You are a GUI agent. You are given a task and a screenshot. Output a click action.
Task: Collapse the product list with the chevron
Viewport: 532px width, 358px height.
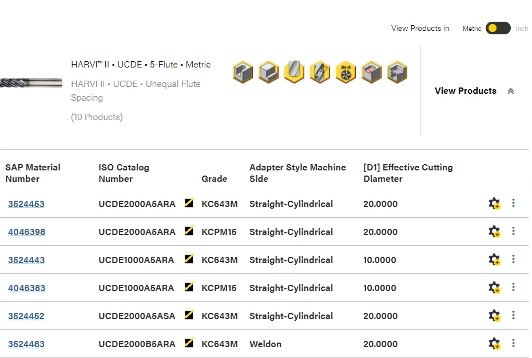tap(511, 90)
